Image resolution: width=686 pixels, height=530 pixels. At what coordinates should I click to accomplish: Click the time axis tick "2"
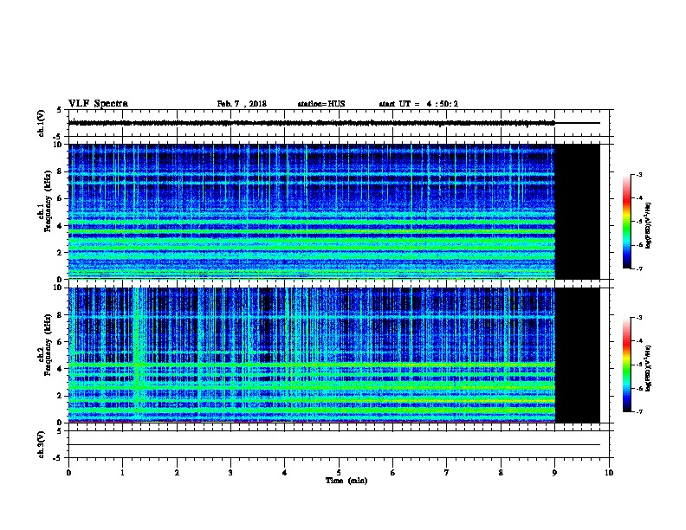(x=177, y=473)
